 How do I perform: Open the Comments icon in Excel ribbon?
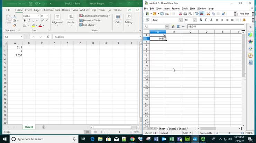(137, 10)
